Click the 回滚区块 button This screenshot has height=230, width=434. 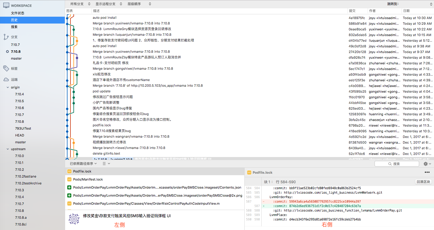[423, 182]
